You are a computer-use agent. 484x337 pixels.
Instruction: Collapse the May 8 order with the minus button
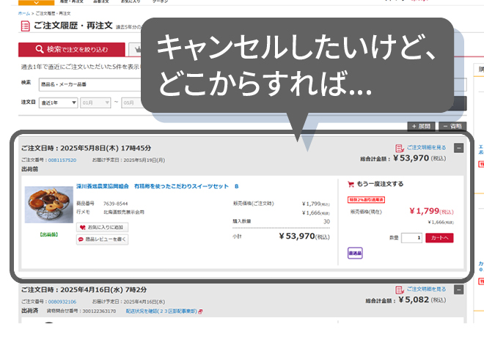pyautogui.click(x=459, y=147)
